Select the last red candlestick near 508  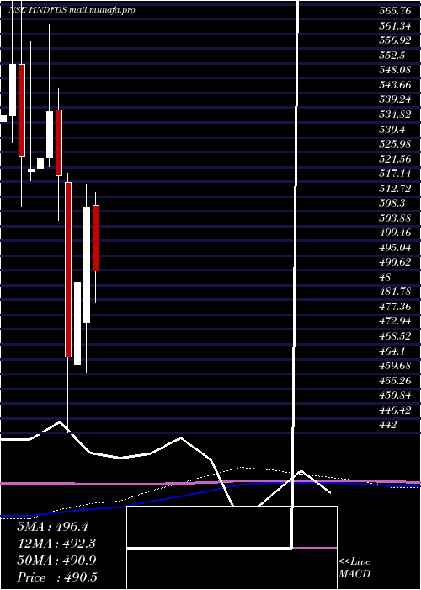point(96,238)
